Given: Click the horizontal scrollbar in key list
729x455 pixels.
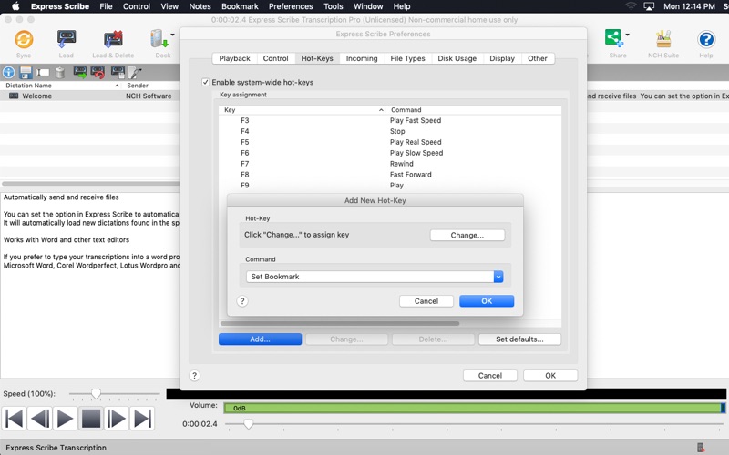Looking at the screenshot, I should tap(340, 323).
